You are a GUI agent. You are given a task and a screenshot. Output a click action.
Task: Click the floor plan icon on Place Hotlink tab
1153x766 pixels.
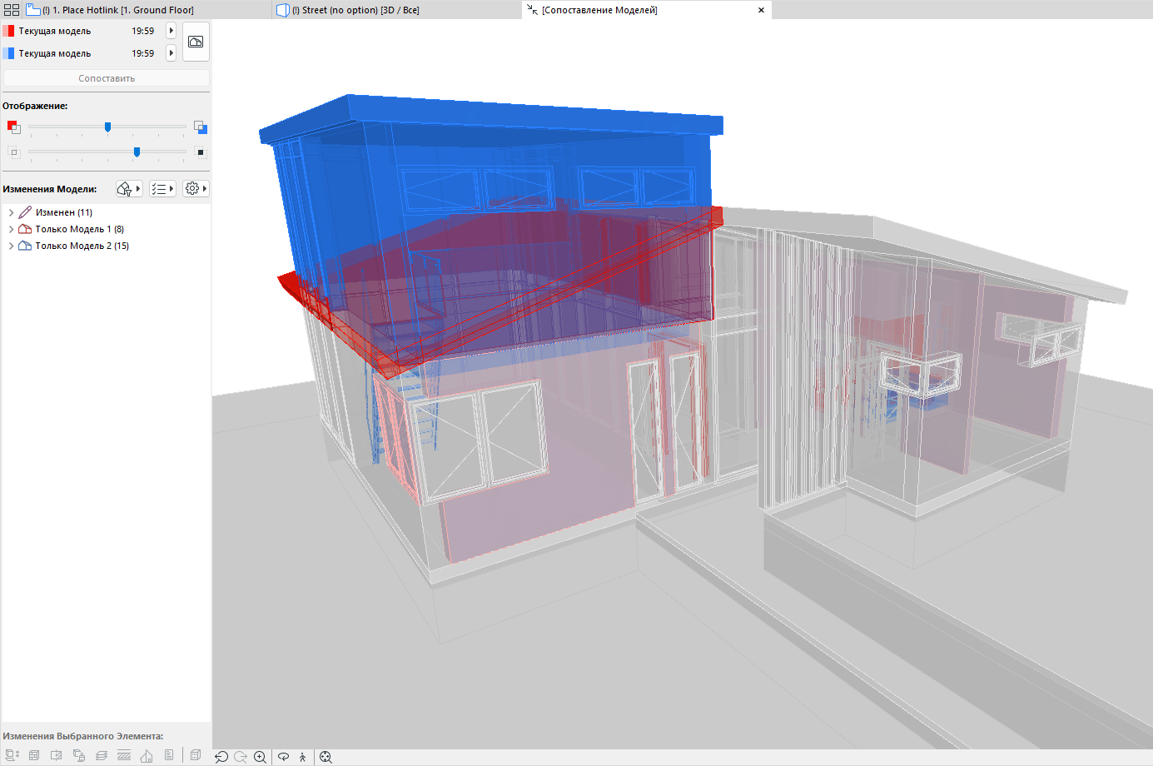click(33, 10)
